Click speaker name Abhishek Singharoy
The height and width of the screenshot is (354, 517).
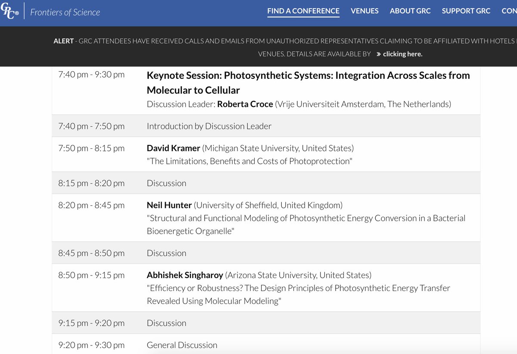click(185, 275)
